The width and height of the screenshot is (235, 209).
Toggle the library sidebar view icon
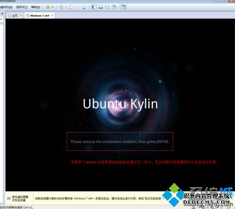[94, 7]
